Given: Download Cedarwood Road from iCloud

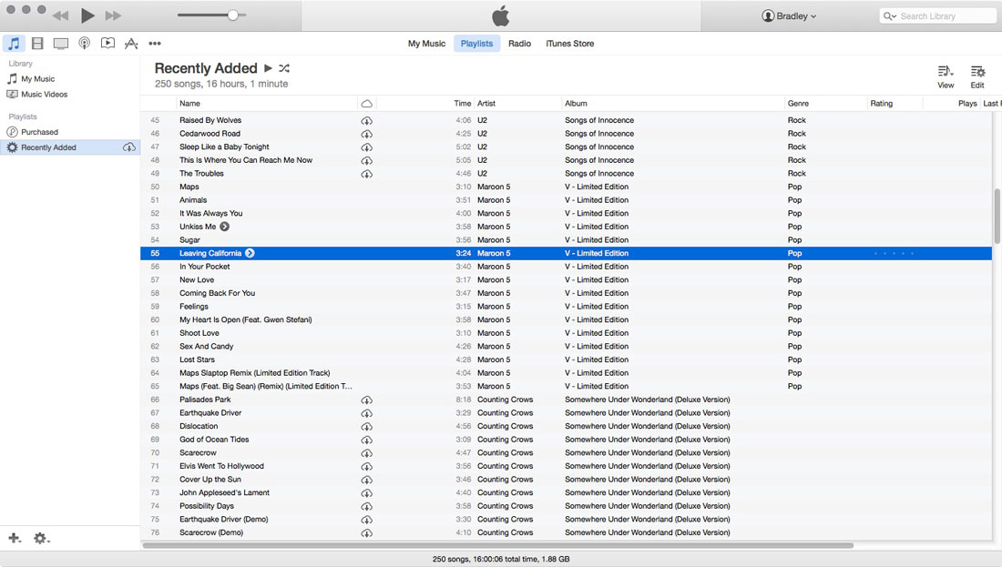Looking at the screenshot, I should (x=367, y=134).
